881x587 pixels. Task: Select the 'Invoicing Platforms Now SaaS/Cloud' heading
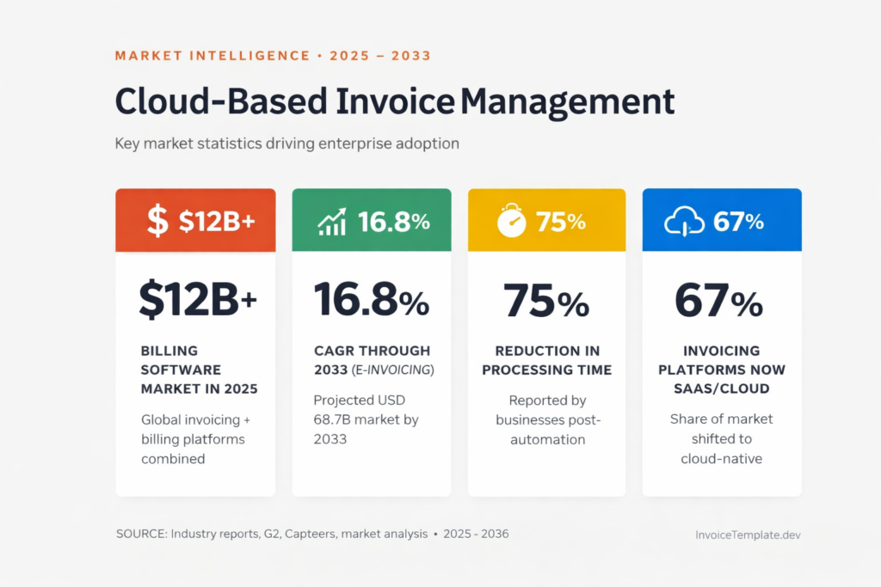point(721,370)
